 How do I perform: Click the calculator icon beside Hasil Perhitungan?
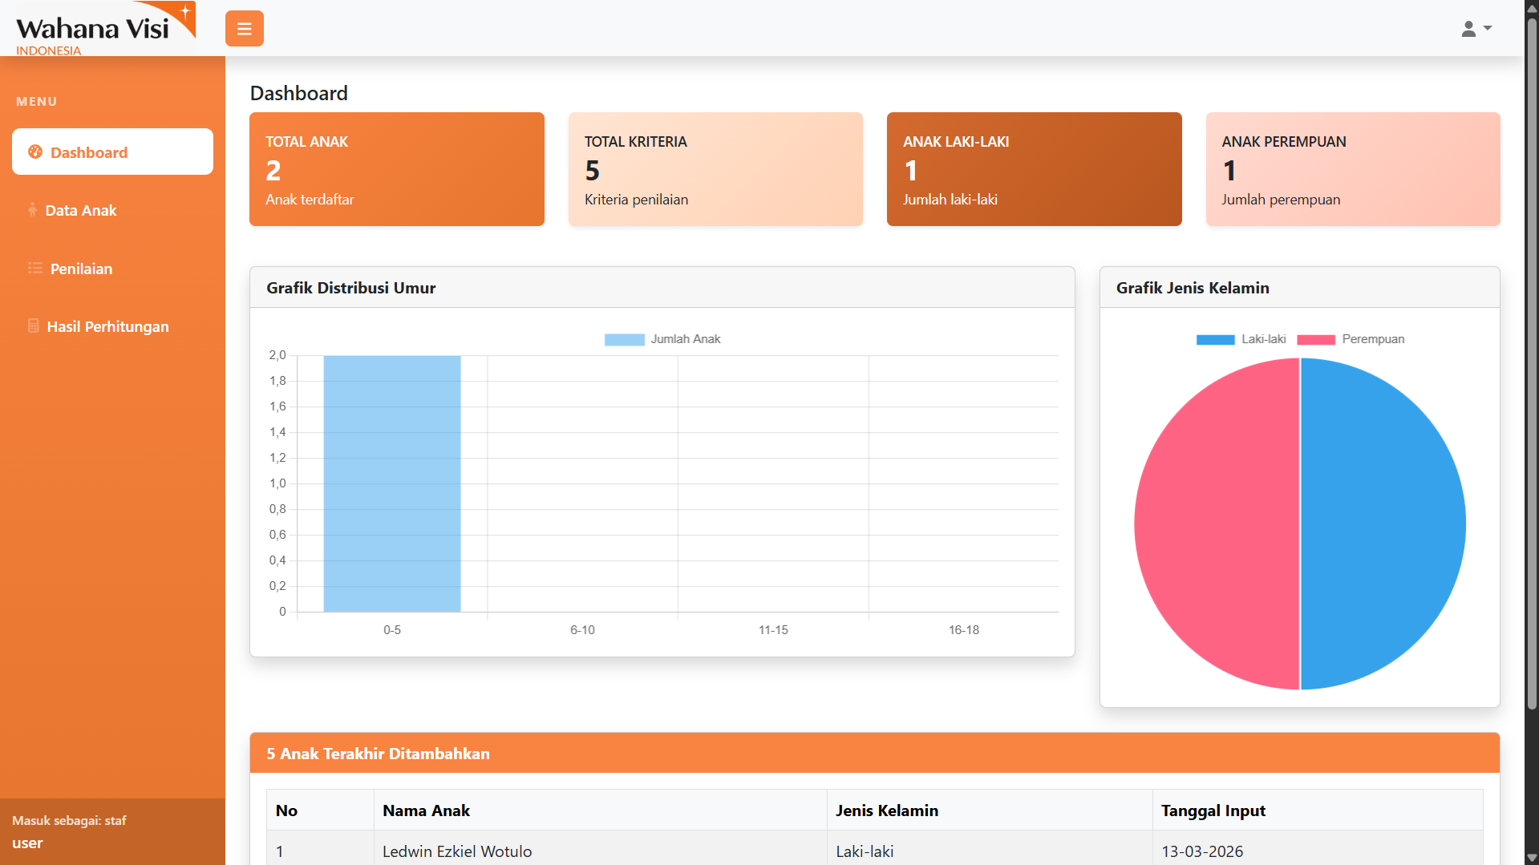pyautogui.click(x=34, y=325)
